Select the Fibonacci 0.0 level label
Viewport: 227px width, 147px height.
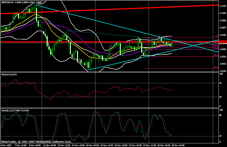(217, 36)
